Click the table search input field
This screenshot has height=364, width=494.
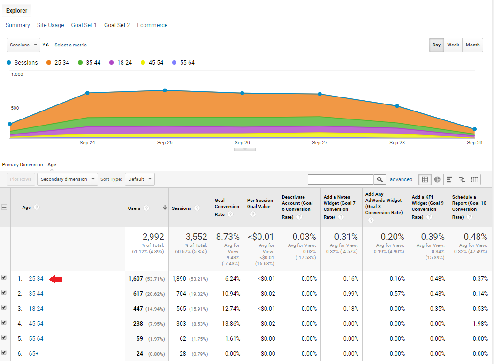click(x=341, y=179)
